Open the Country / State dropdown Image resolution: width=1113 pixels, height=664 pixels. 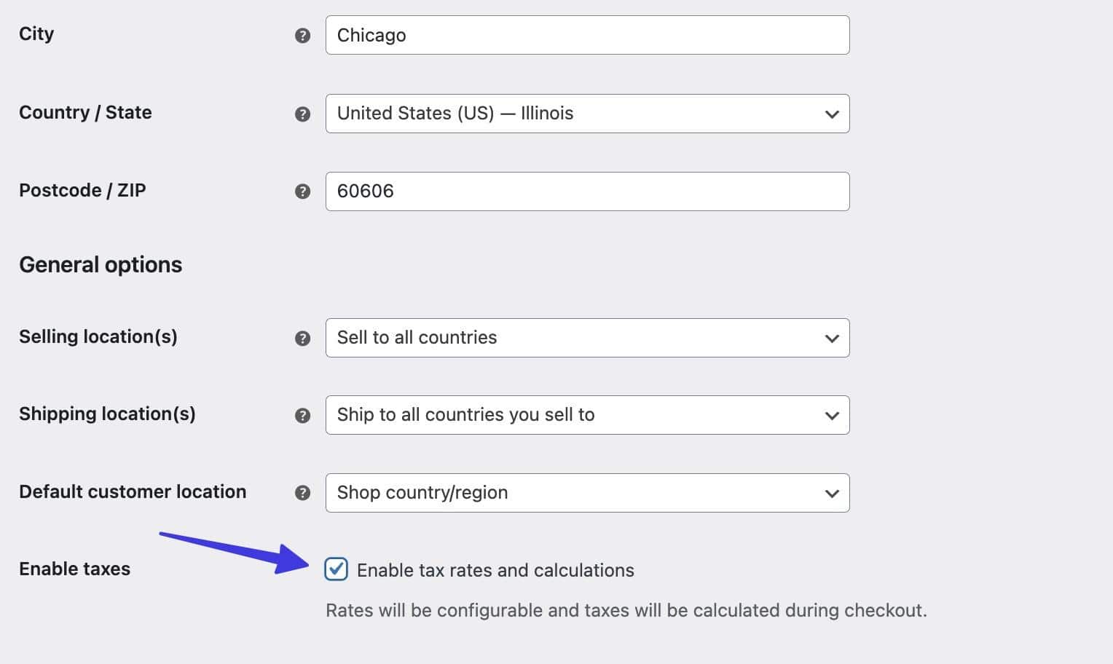click(x=587, y=114)
